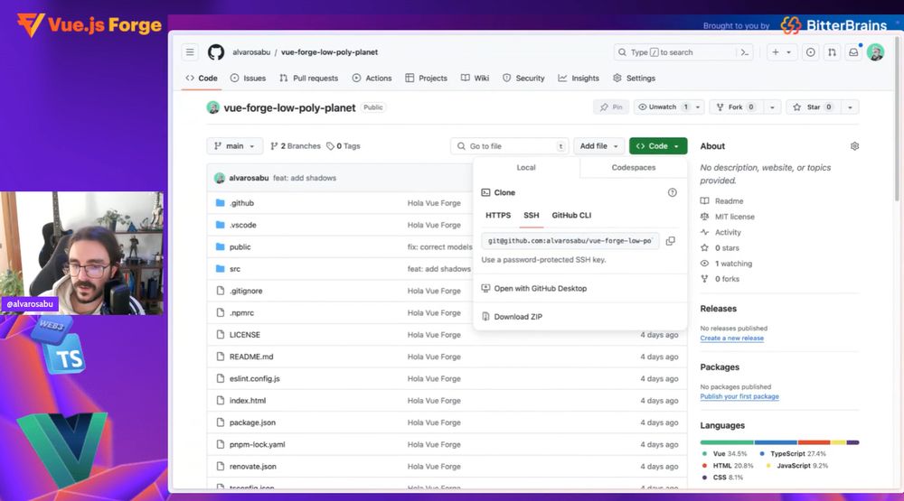Click the languages color bar
This screenshot has height=501, width=904.
pyautogui.click(x=779, y=442)
